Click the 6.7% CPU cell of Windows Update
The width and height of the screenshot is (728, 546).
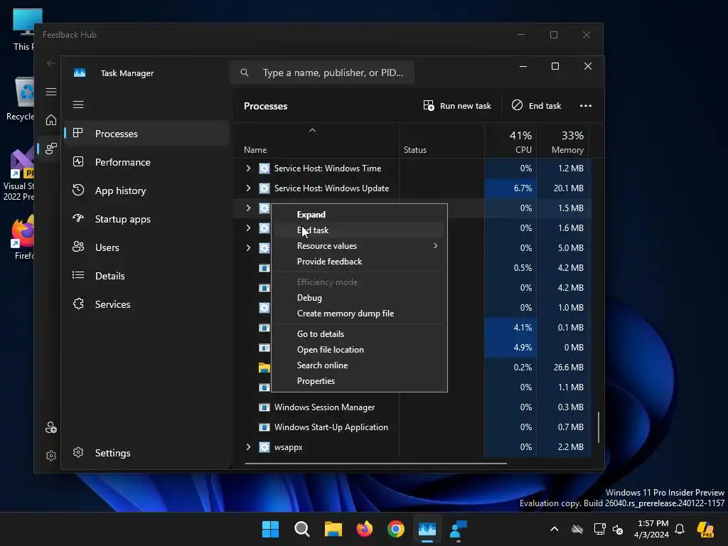point(510,188)
